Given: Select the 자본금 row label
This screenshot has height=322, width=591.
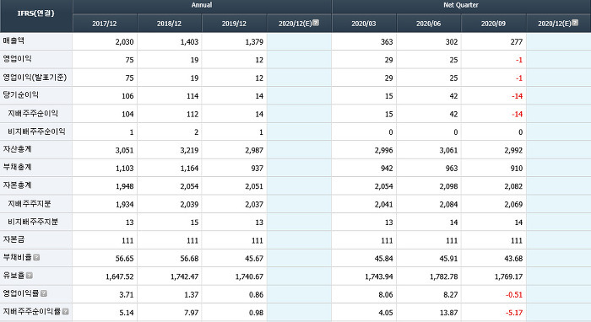Looking at the screenshot, I should pos(14,239).
